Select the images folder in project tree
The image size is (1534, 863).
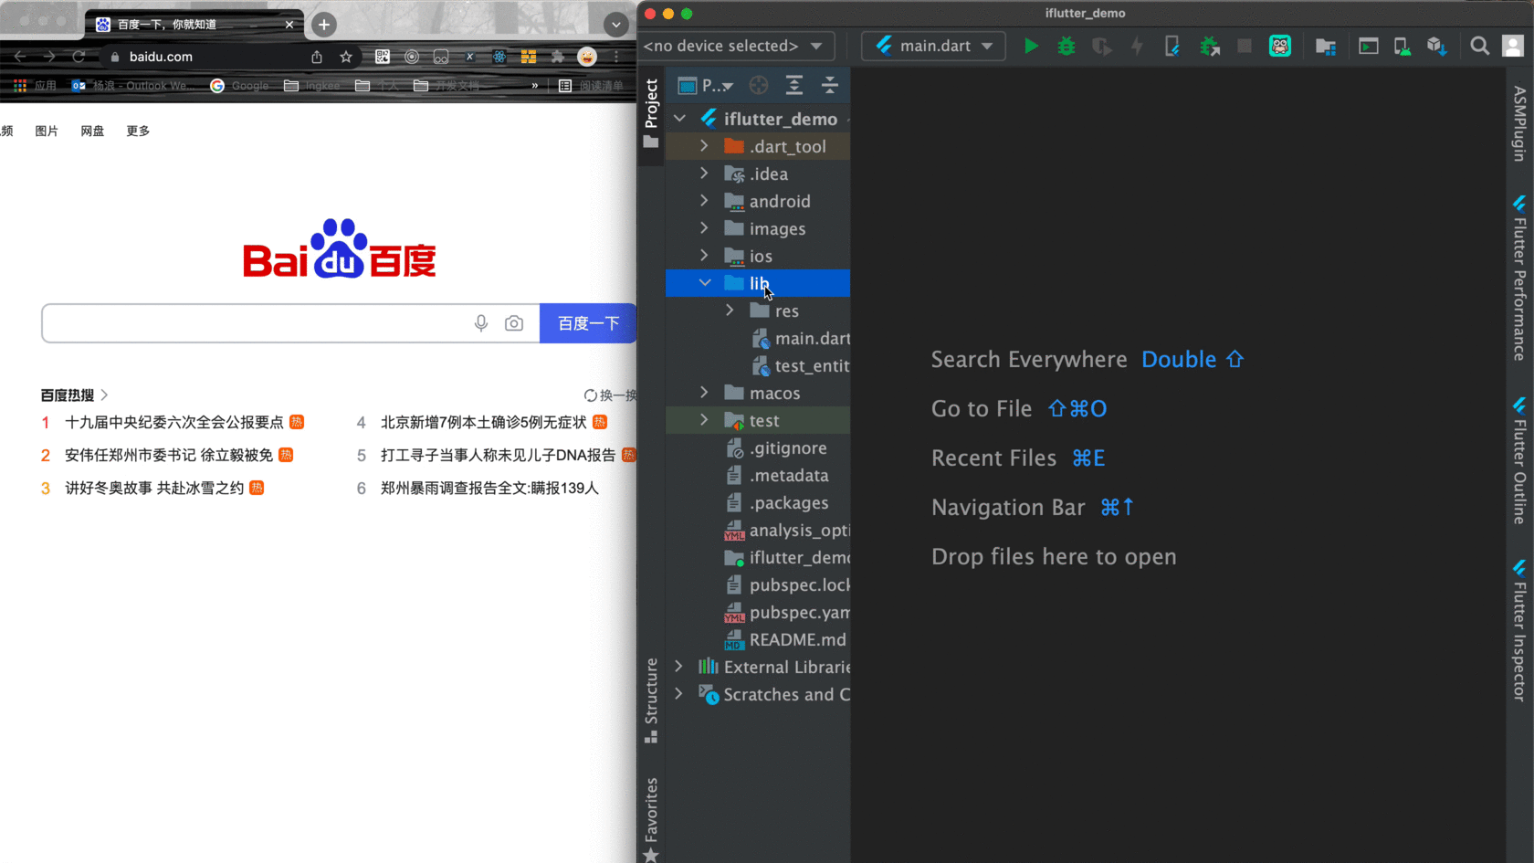tap(765, 228)
